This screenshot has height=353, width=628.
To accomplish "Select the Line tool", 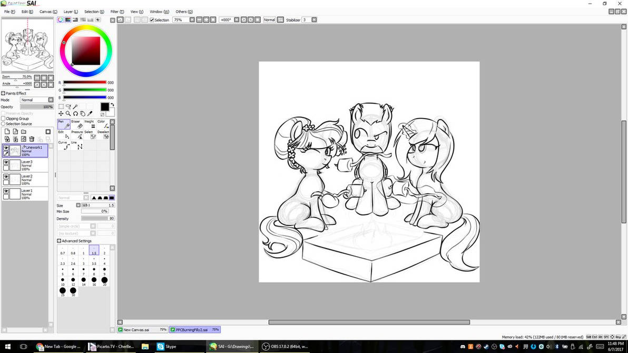I will 77,145.
